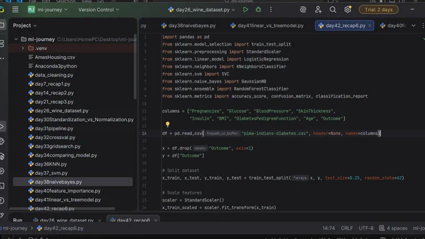Open IDE settings gear

(347, 9)
